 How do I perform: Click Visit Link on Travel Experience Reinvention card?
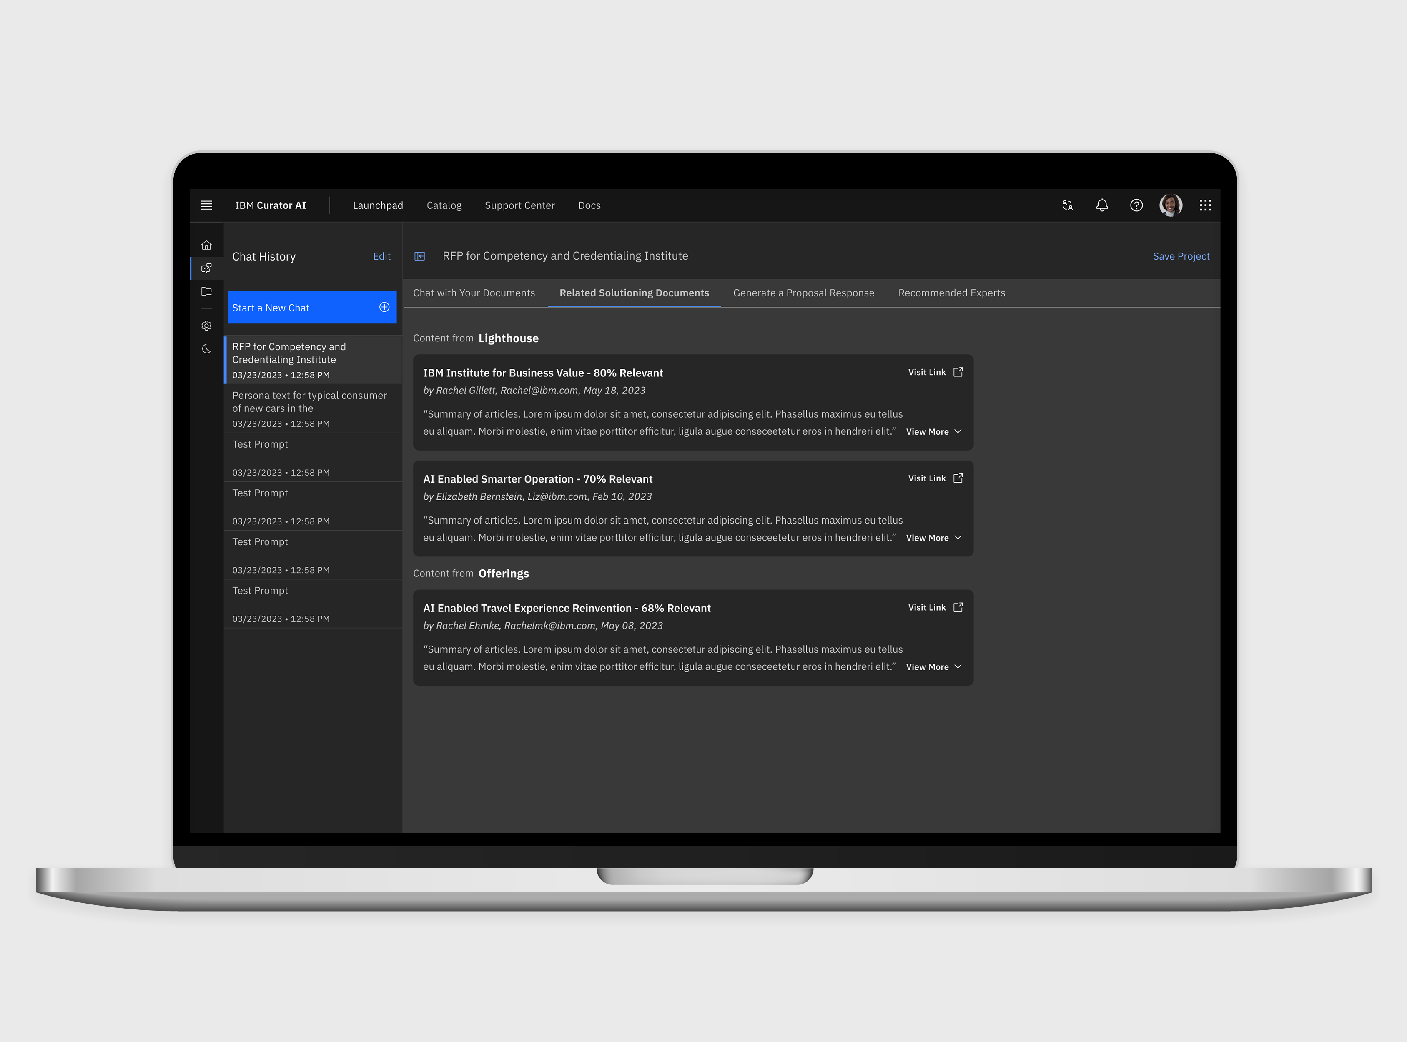pyautogui.click(x=926, y=607)
